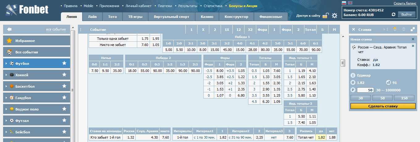Open the Платежи link
420x142 pixels.
point(165,6)
